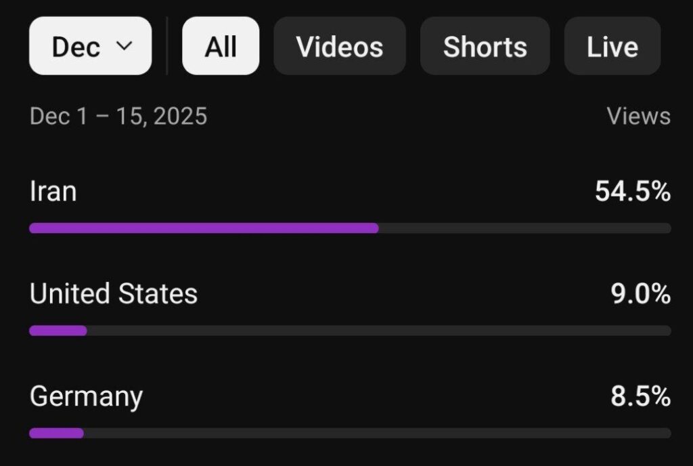Show only Shorts analytics
The height and width of the screenshot is (466, 693).
pos(485,46)
